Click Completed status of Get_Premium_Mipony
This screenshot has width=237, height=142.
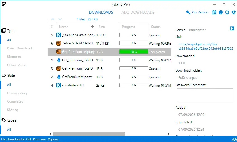[x=157, y=52]
